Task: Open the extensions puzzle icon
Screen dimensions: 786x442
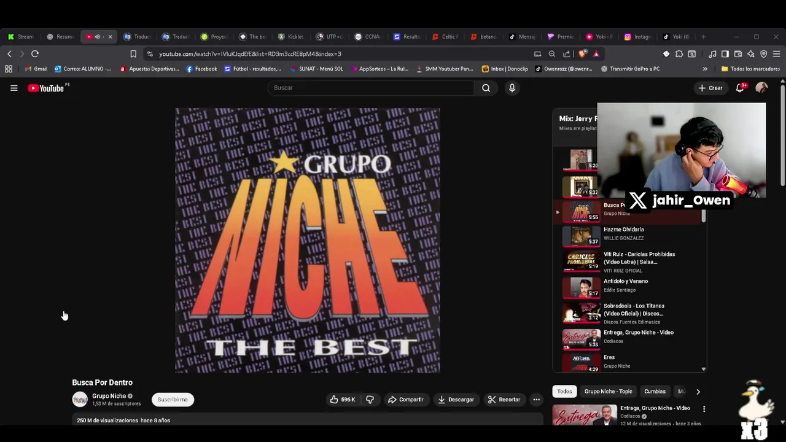Action: [679, 54]
